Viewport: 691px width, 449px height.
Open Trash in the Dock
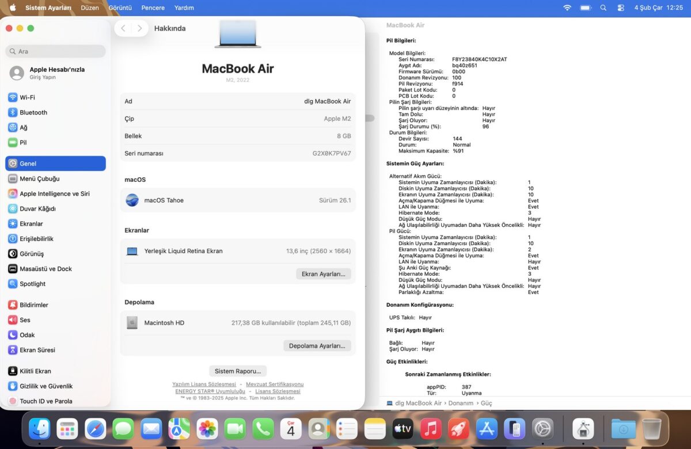(x=652, y=428)
